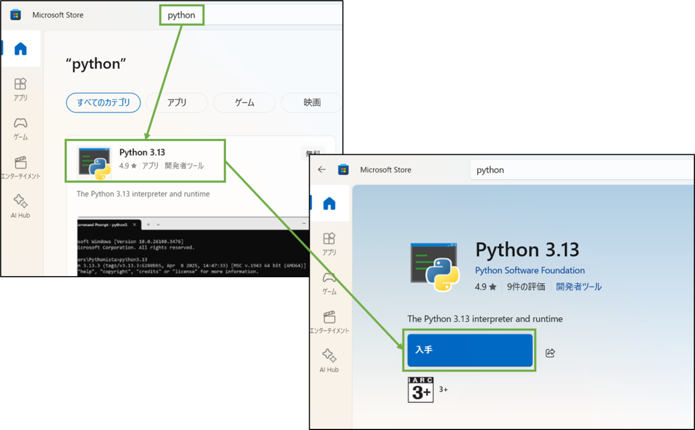Open アプリ in the back window sidebar

(x=21, y=90)
